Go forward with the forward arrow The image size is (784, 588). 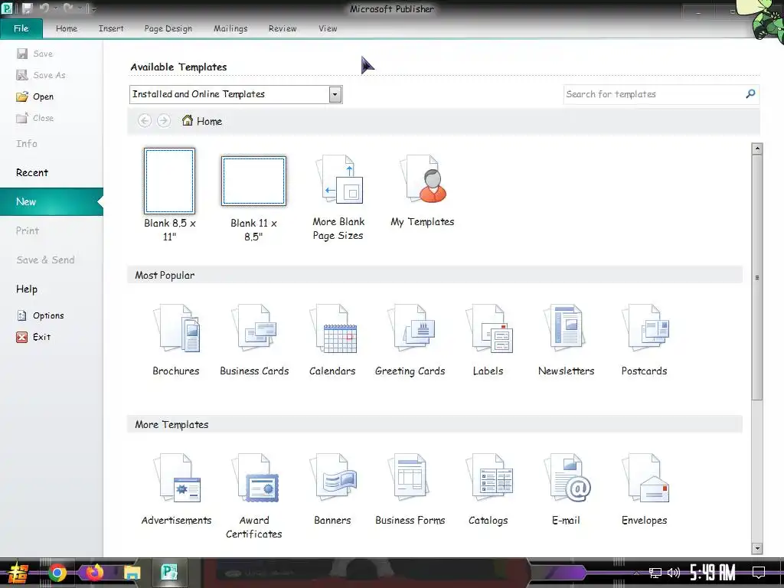coord(164,120)
